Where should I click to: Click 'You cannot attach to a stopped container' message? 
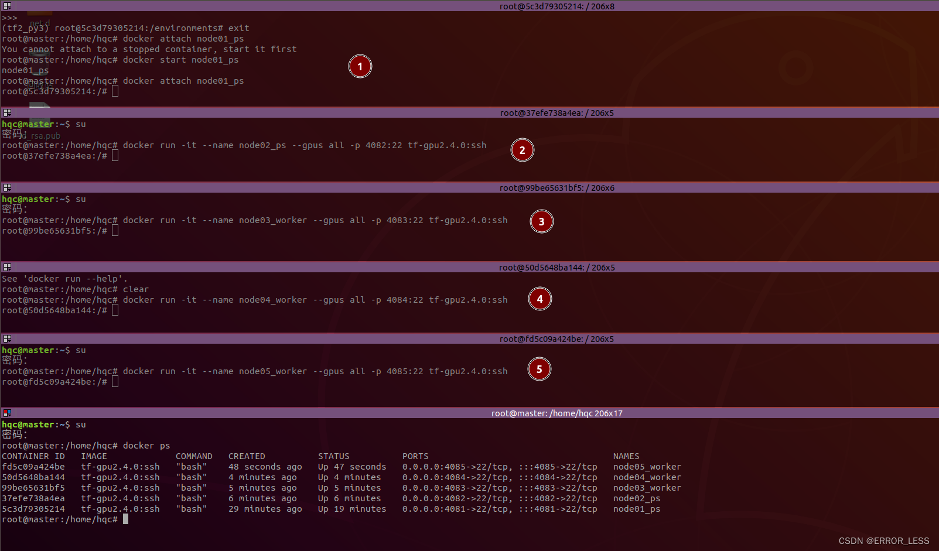[149, 49]
